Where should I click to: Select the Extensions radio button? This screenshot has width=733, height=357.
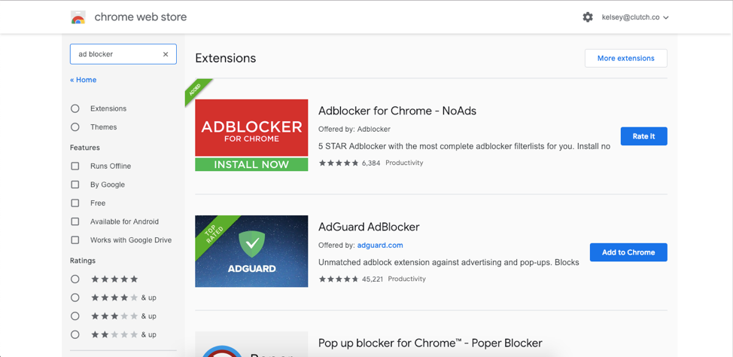point(75,108)
